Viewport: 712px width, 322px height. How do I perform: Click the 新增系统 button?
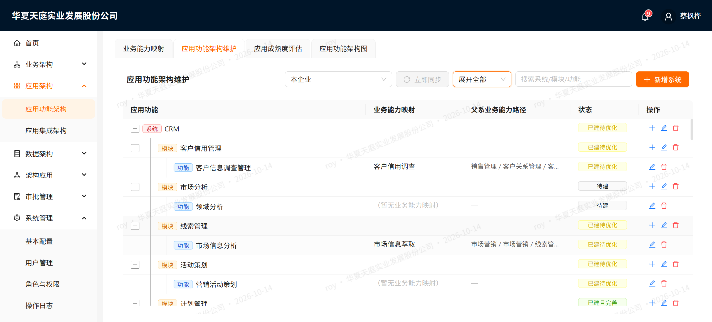coord(662,79)
